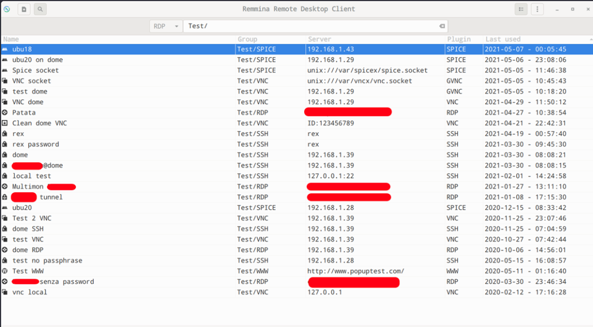593x327 pixels.
Task: Select the ubu20 on dome profile
Action: (37, 60)
